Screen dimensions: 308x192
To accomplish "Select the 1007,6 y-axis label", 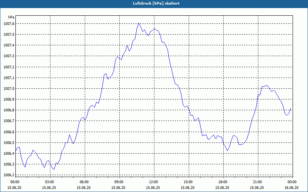I will click(x=8, y=24).
